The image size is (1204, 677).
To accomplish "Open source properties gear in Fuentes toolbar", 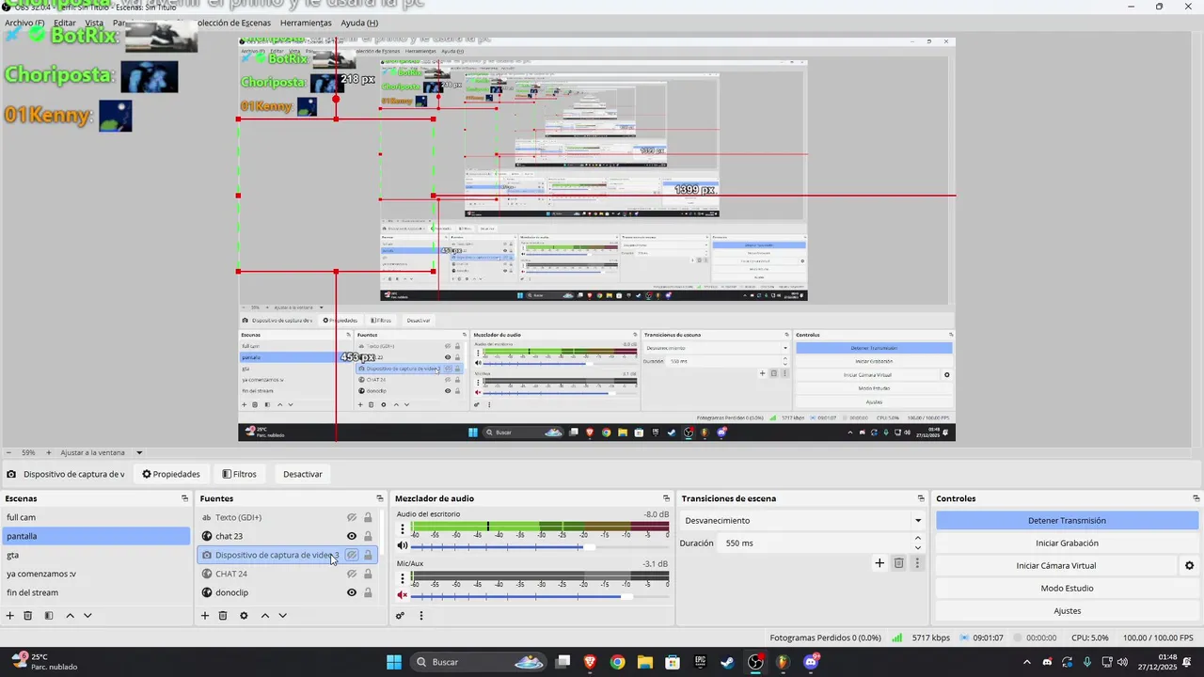I will (244, 616).
